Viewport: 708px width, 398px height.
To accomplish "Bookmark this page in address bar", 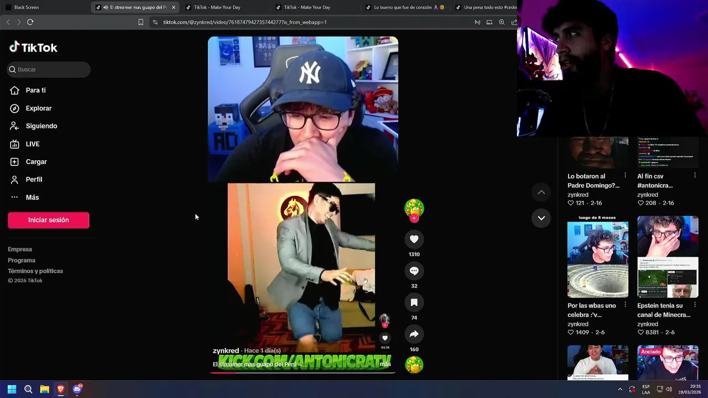I will [x=140, y=22].
